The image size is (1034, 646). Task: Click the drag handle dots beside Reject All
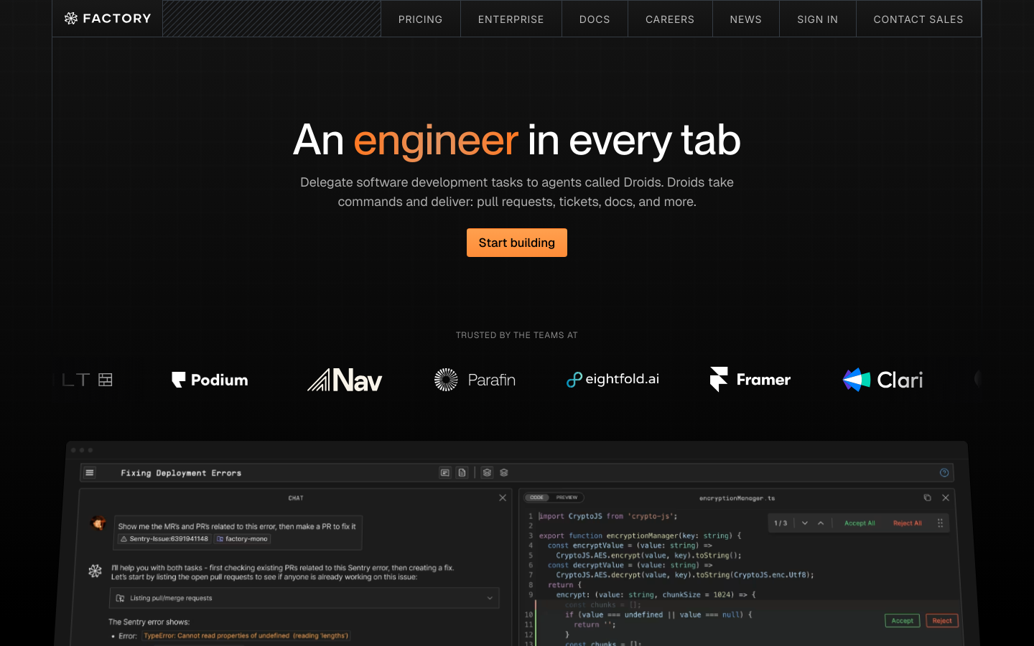point(940,523)
